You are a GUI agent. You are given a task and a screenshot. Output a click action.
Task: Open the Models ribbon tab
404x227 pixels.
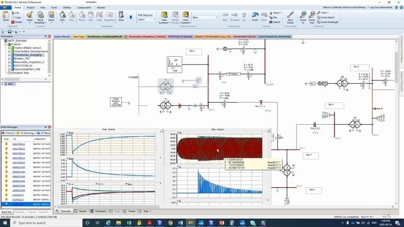click(x=101, y=8)
